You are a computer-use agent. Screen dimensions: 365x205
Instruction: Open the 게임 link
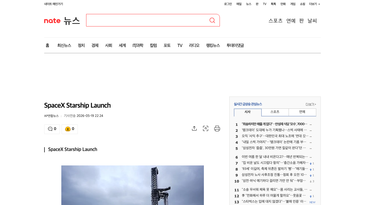click(293, 4)
